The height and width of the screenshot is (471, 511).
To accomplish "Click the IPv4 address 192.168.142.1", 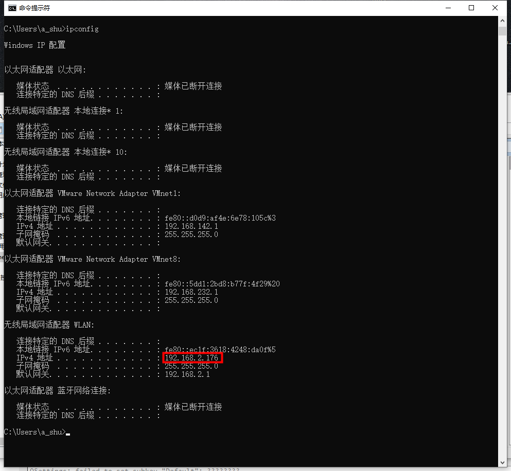I will pyautogui.click(x=191, y=226).
